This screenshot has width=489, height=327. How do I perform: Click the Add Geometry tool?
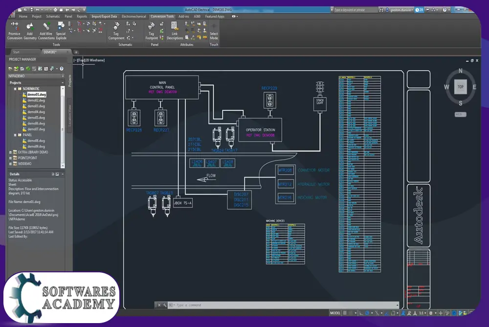point(30,30)
